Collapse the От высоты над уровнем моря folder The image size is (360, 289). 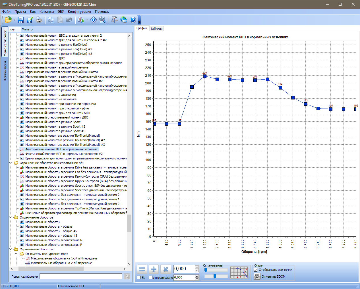[x=16, y=254]
